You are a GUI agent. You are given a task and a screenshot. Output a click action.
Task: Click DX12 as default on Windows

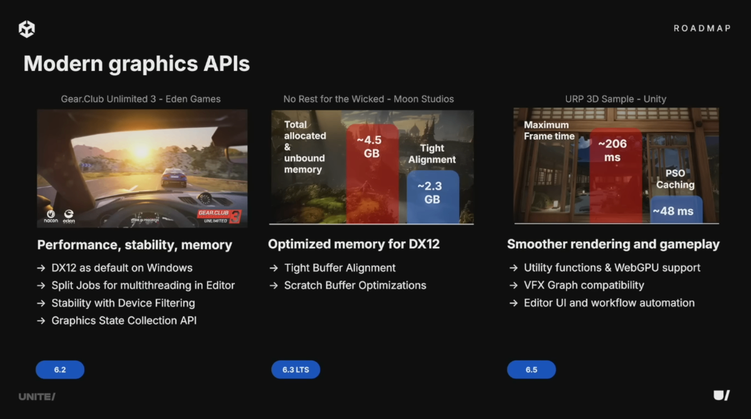(x=122, y=268)
